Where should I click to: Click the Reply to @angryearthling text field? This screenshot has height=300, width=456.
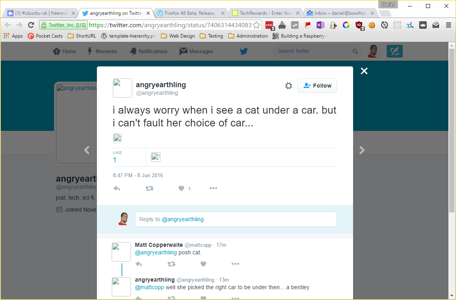coord(235,219)
